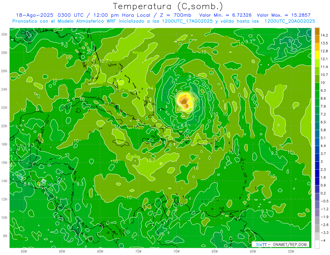Click the green swatch between 10 and 9.3

click(317, 86)
